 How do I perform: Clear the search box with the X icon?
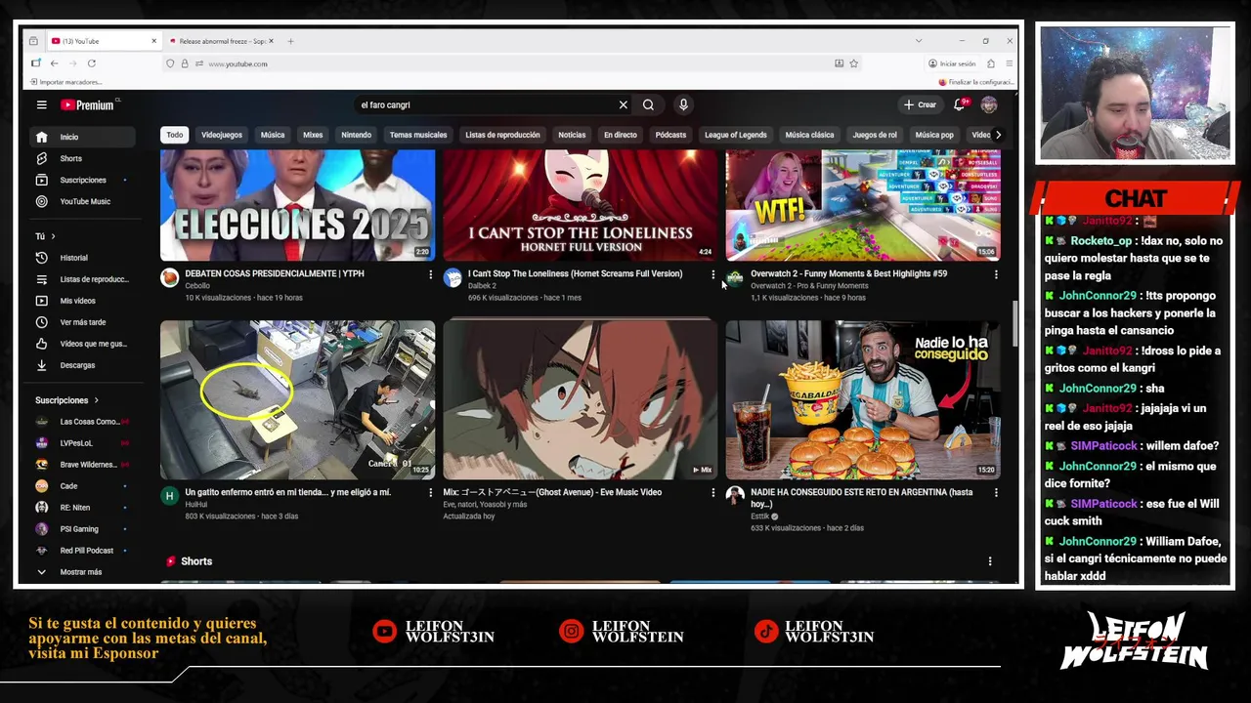pyautogui.click(x=623, y=104)
